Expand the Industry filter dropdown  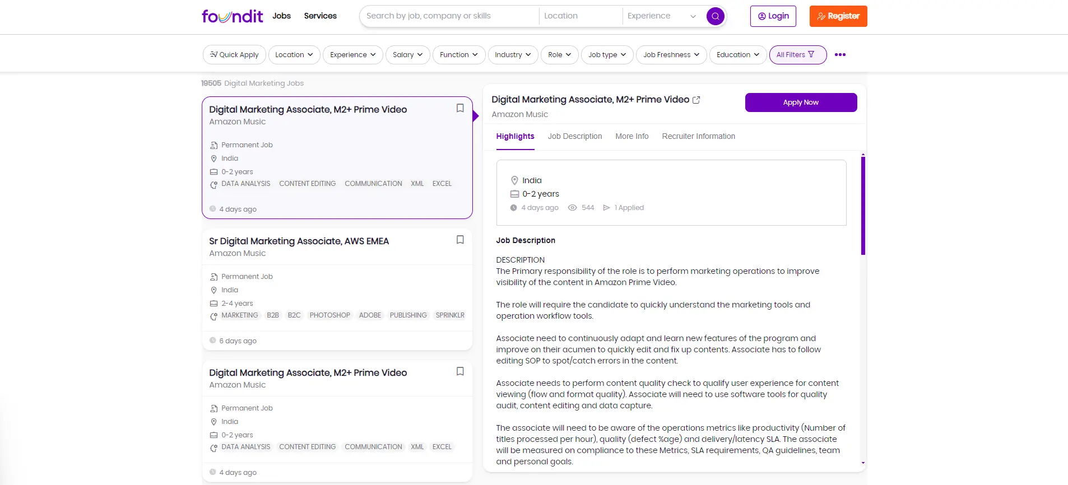coord(513,55)
